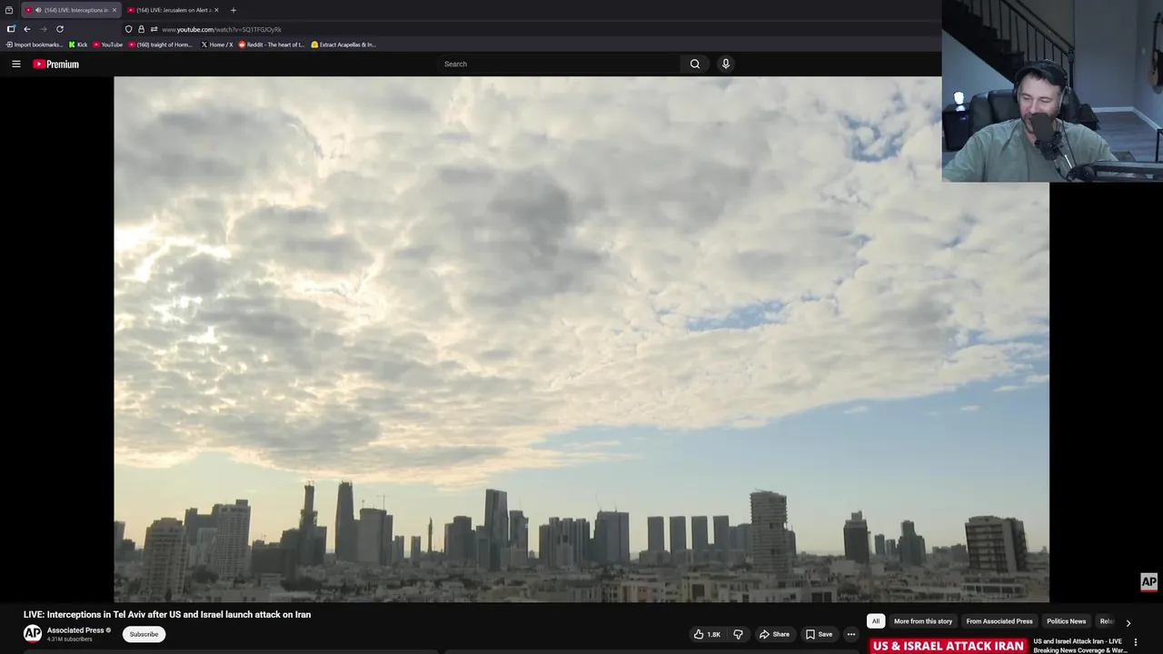The width and height of the screenshot is (1163, 654).
Task: Go to YouTube Premium home logo
Action: pyautogui.click(x=55, y=64)
